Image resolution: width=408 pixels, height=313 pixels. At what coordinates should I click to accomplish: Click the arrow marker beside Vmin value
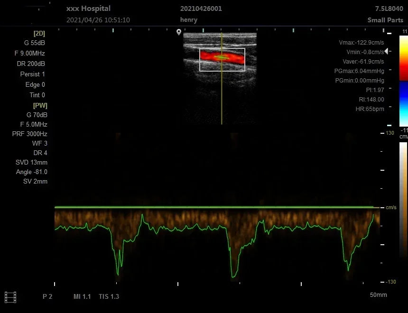coord(387,51)
